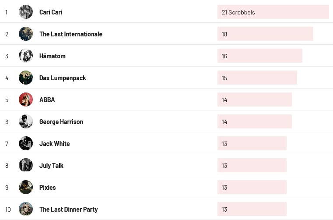Click the Das Lumpenpack name link
The height and width of the screenshot is (220, 333).
tap(63, 78)
